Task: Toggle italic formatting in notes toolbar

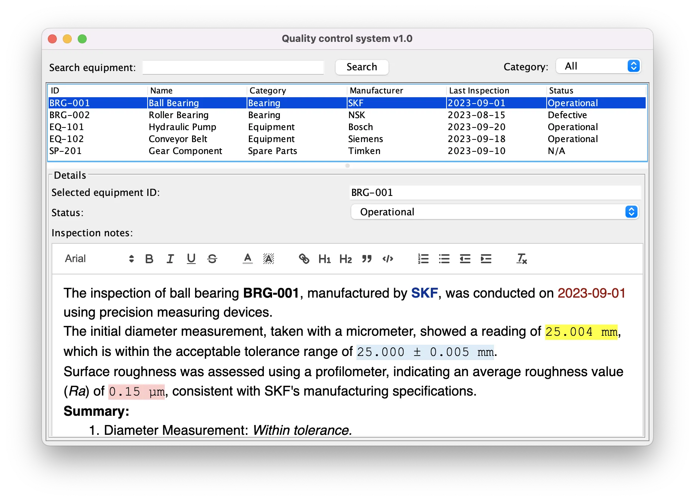Action: click(x=170, y=259)
